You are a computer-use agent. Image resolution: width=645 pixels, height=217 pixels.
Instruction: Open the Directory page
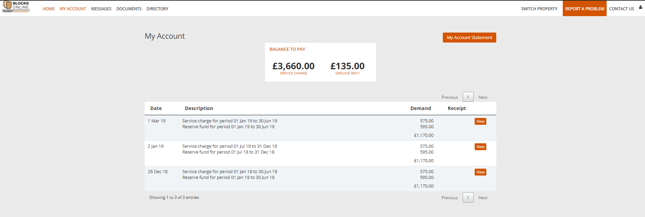pos(157,9)
